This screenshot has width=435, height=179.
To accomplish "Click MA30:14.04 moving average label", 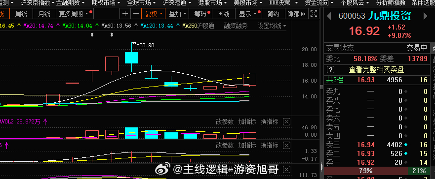I will [77, 26].
